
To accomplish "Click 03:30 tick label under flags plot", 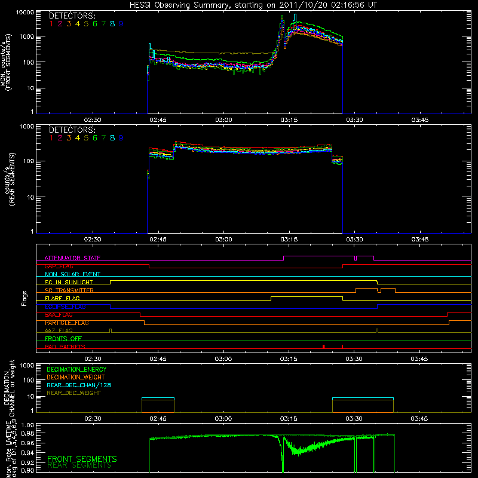I will click(354, 359).
